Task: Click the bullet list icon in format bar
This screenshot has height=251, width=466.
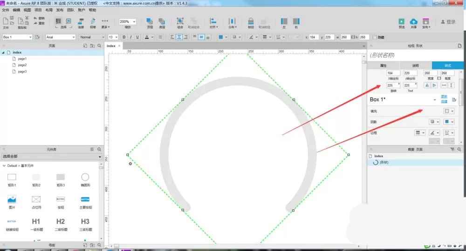Action: 160,37
